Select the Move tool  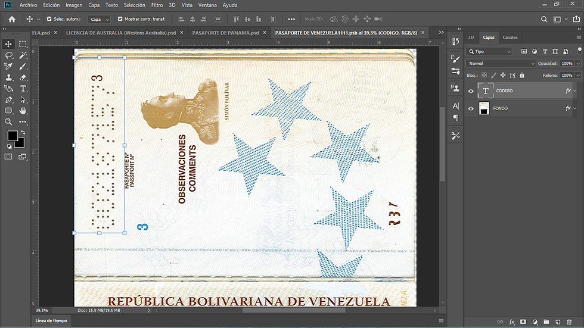click(x=8, y=44)
